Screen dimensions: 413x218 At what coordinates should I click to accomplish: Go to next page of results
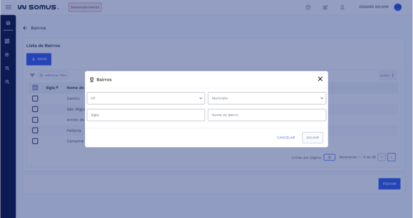392,157
